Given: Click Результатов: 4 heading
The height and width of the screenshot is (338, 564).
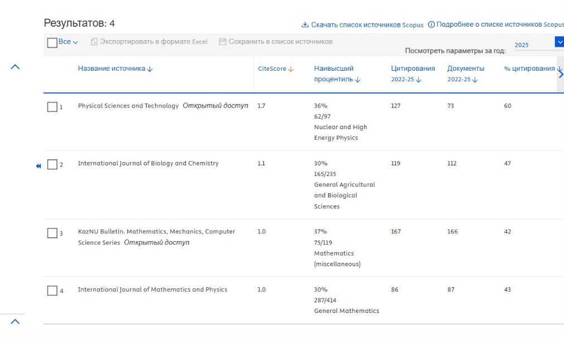Looking at the screenshot, I should pyautogui.click(x=79, y=23).
